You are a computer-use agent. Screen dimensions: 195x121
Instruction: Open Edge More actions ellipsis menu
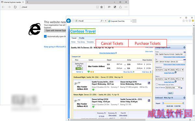(x=126, y=7)
